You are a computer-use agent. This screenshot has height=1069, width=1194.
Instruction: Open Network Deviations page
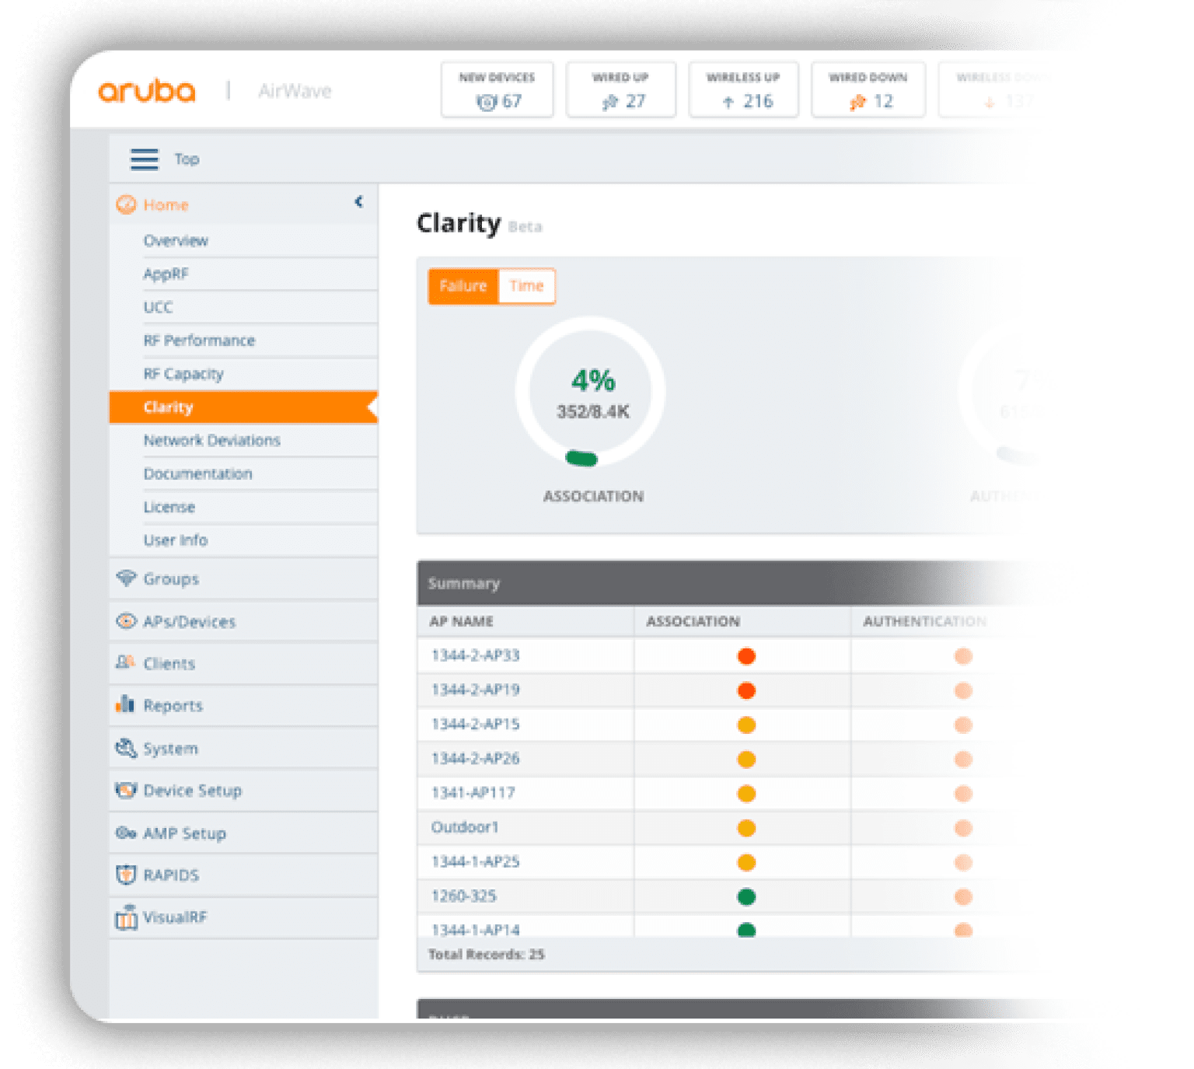coord(211,441)
